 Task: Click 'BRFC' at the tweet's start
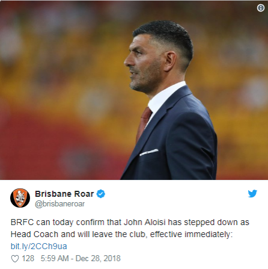pos(22,222)
